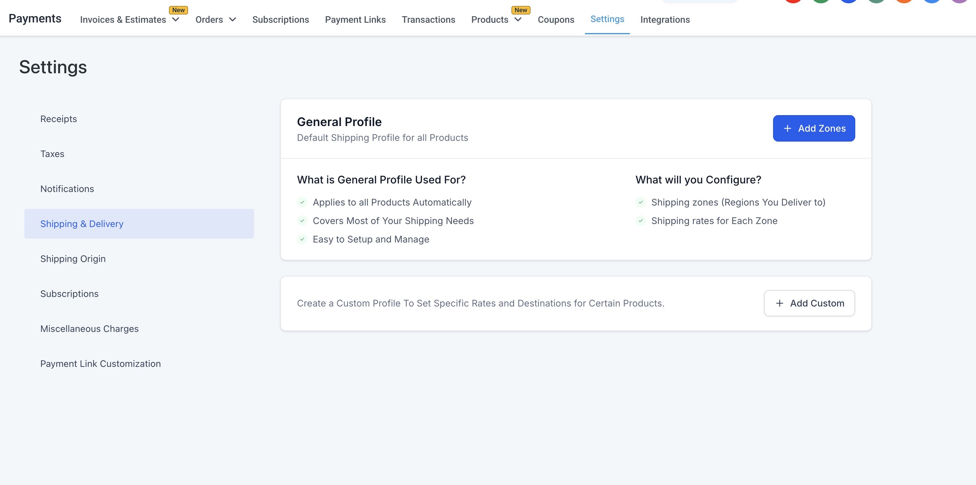Open the Integrations tab
This screenshot has width=976, height=485.
click(x=665, y=20)
